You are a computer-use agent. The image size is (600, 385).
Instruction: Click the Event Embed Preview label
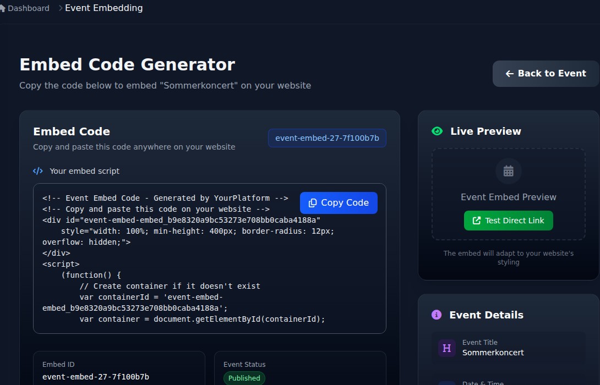(508, 197)
